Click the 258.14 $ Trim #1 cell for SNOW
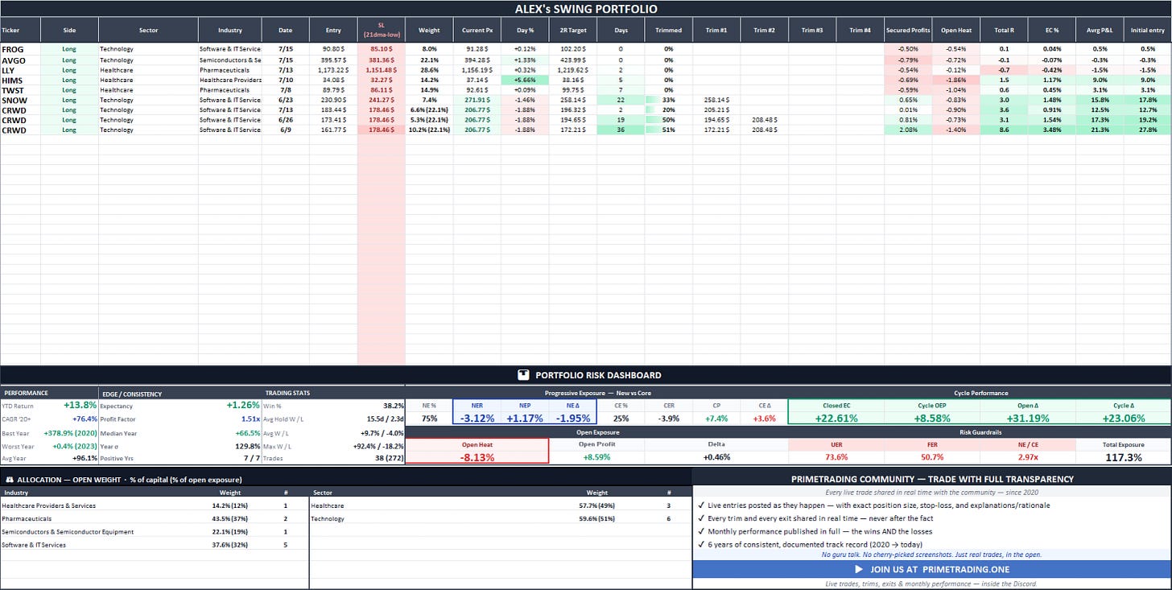The image size is (1172, 590). click(716, 100)
